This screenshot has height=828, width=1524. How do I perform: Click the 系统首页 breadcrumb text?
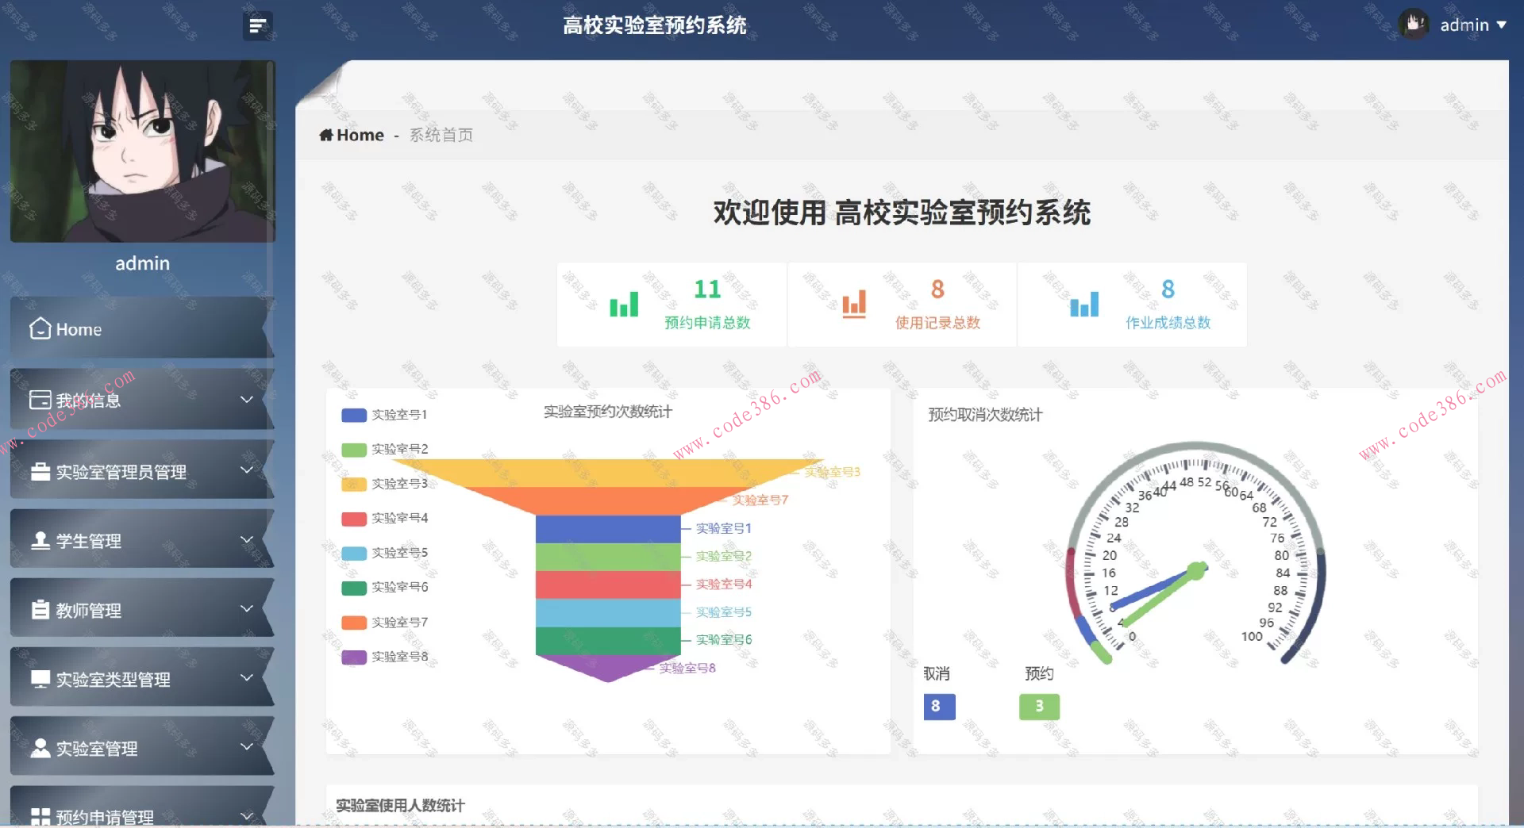(441, 135)
